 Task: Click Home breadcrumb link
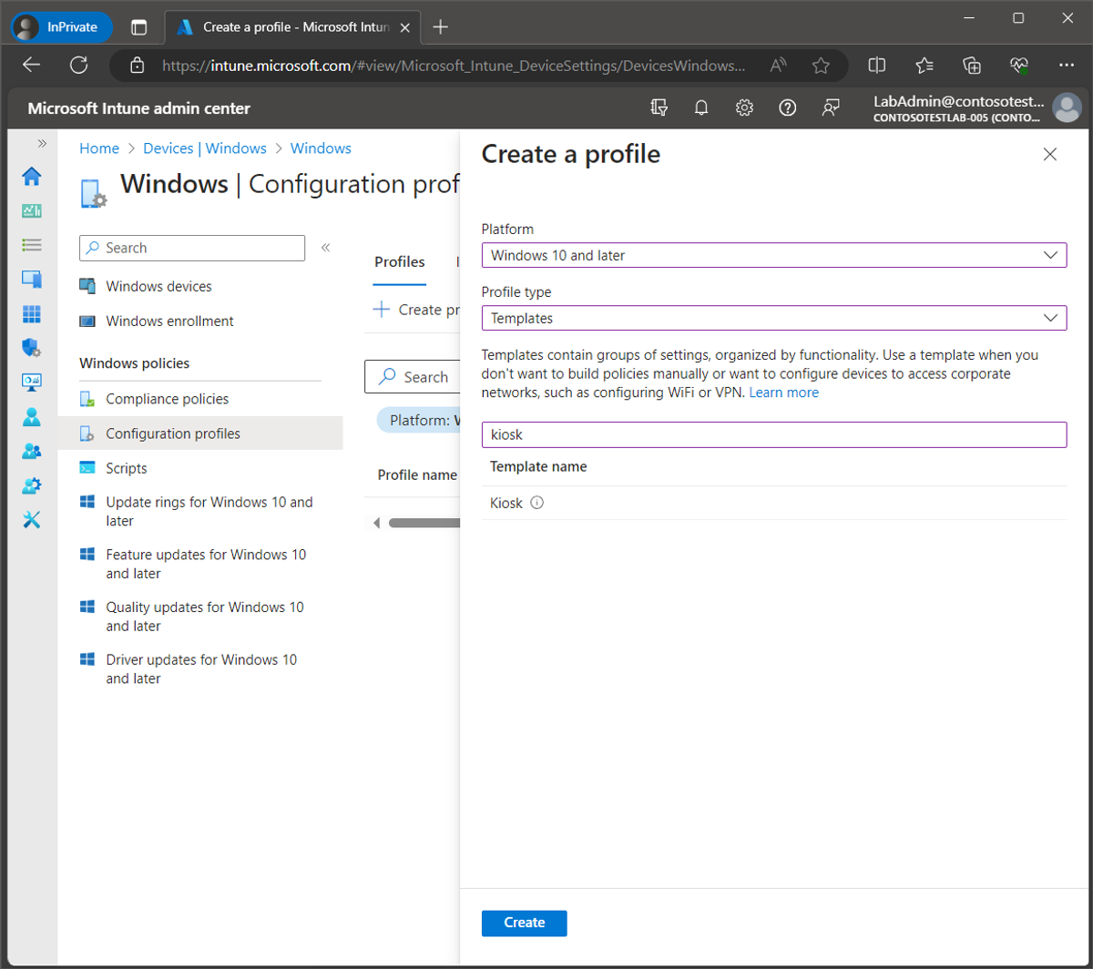pyautogui.click(x=99, y=148)
